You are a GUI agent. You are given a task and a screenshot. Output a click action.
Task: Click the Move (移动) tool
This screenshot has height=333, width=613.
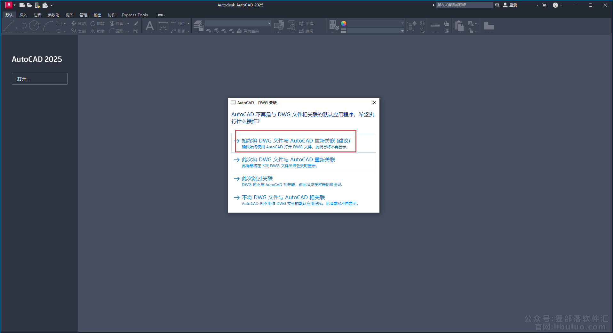coord(79,23)
